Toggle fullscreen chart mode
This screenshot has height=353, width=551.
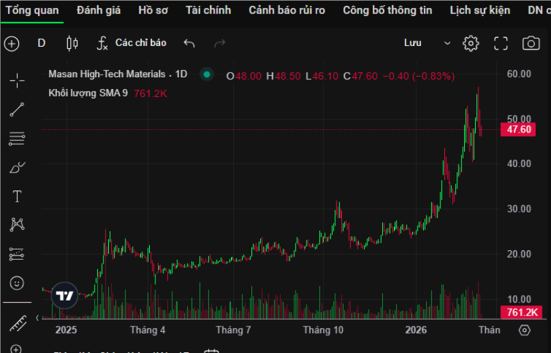click(x=501, y=43)
